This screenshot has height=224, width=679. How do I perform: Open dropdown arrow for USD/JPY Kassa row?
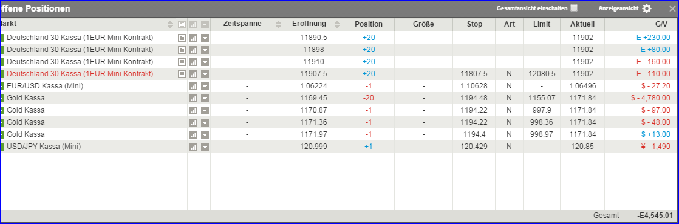click(x=205, y=147)
